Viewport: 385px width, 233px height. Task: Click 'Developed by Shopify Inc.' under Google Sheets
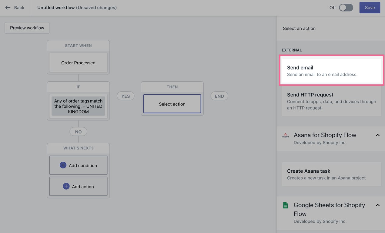pyautogui.click(x=320, y=221)
